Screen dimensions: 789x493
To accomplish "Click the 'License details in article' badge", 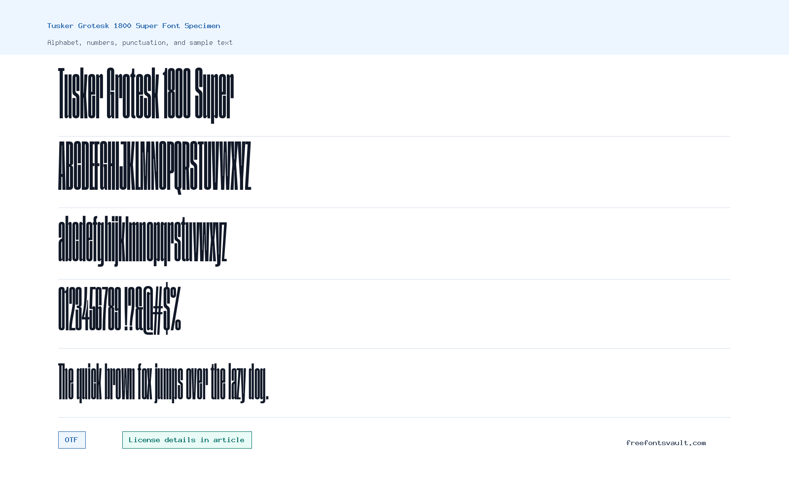I will (x=187, y=440).
